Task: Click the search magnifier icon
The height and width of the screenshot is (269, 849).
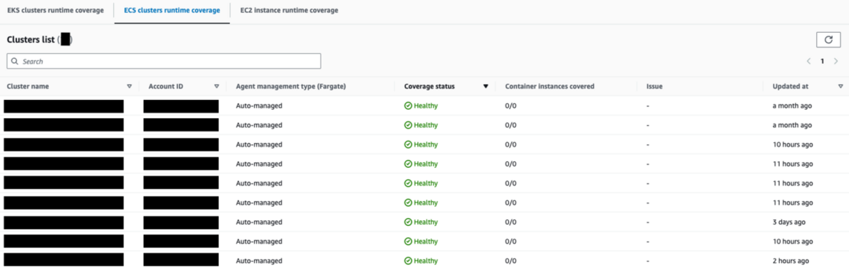Action: (x=14, y=61)
